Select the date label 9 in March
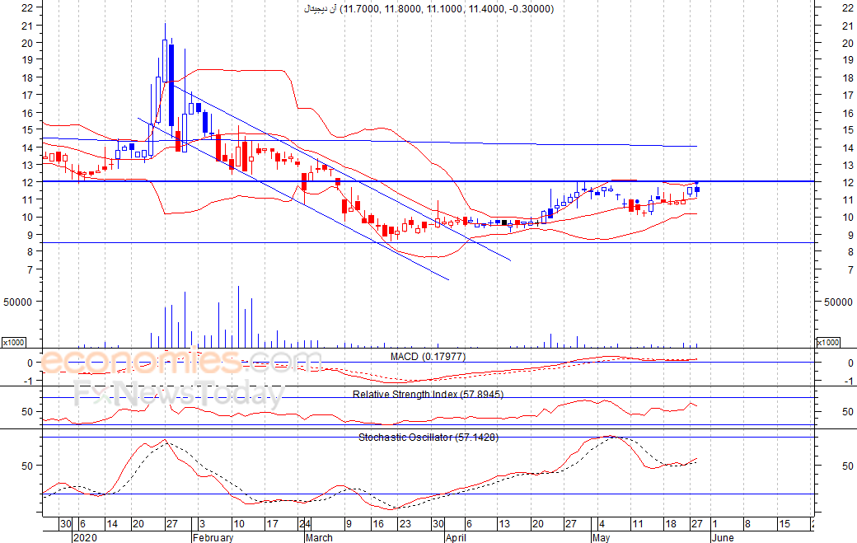 click(349, 524)
